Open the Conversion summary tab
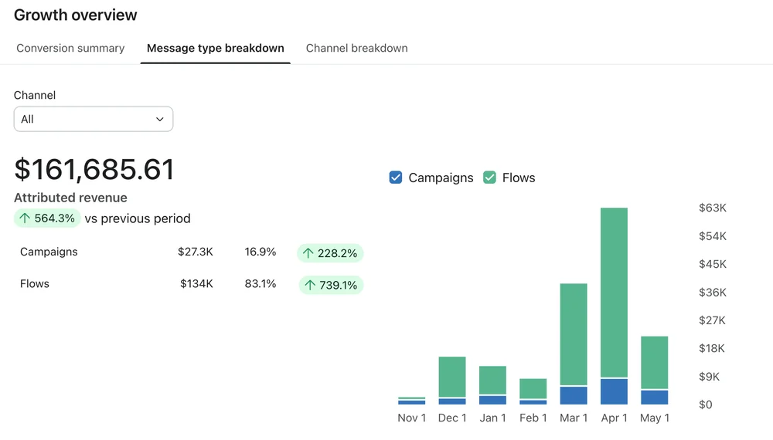The width and height of the screenshot is (773, 440). coord(70,48)
